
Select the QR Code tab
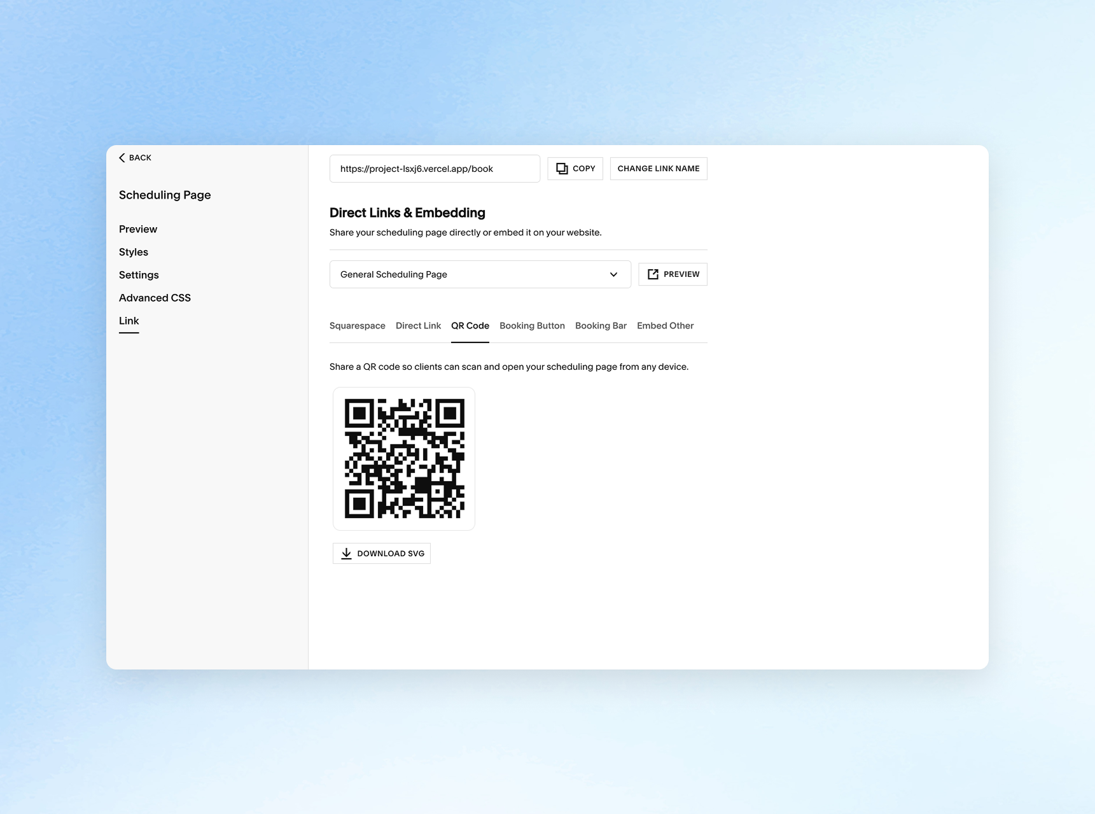point(470,326)
